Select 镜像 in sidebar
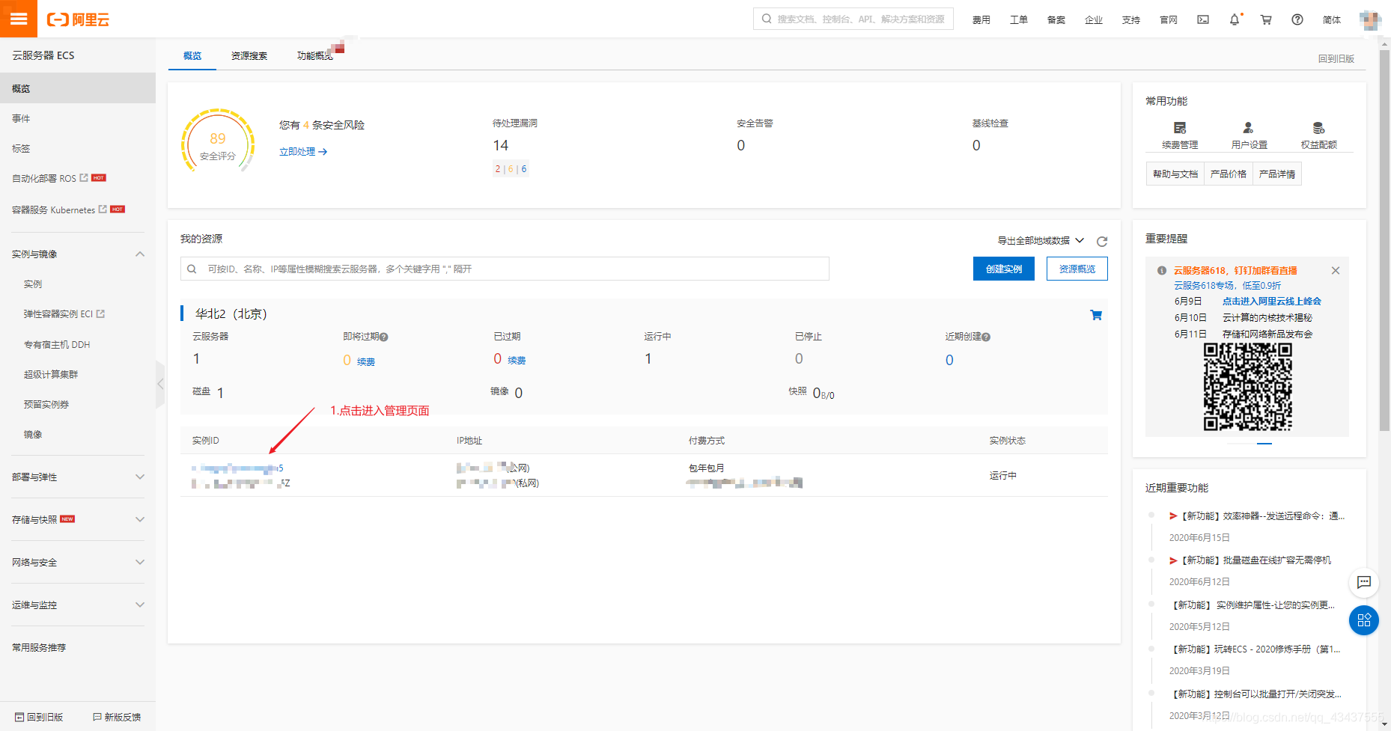Image resolution: width=1391 pixels, height=731 pixels. coord(33,434)
